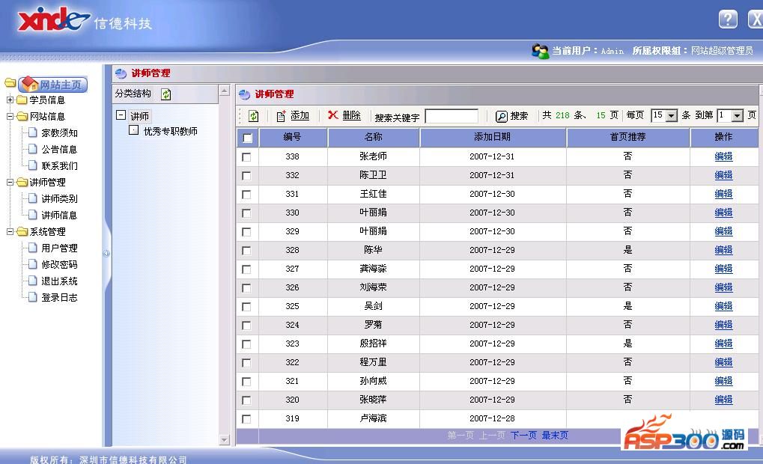Screen dimensions: 763x464
Task: Click the sidebar collapse handle arrow
Action: click(106, 253)
